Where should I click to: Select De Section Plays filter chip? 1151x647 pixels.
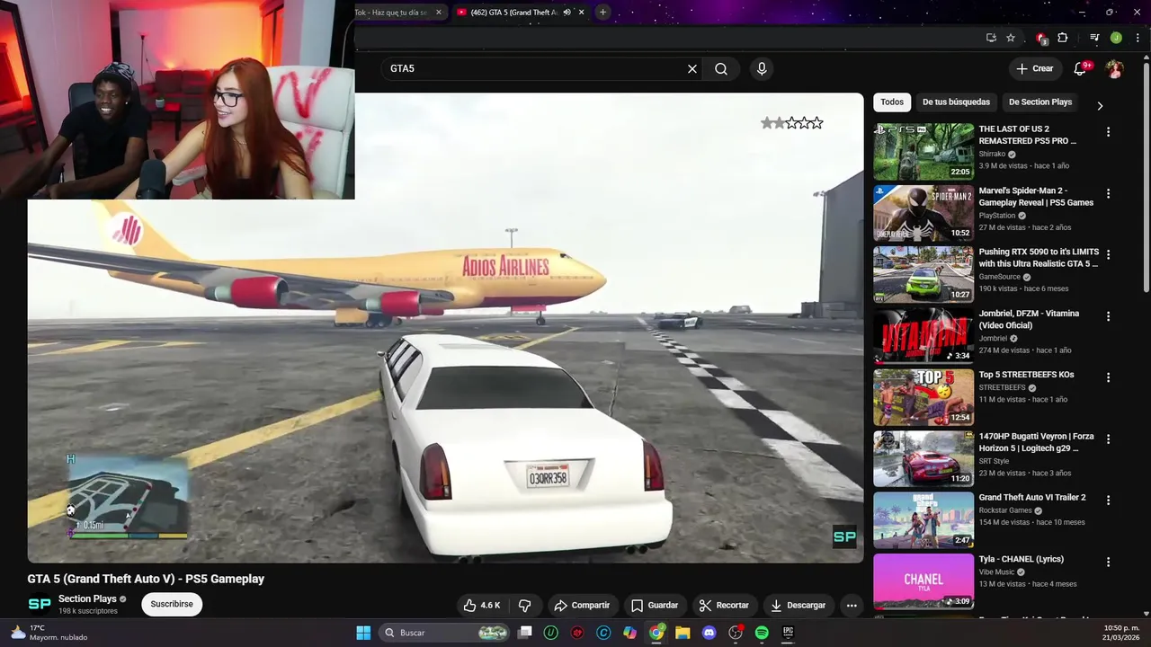pyautogui.click(x=1040, y=102)
